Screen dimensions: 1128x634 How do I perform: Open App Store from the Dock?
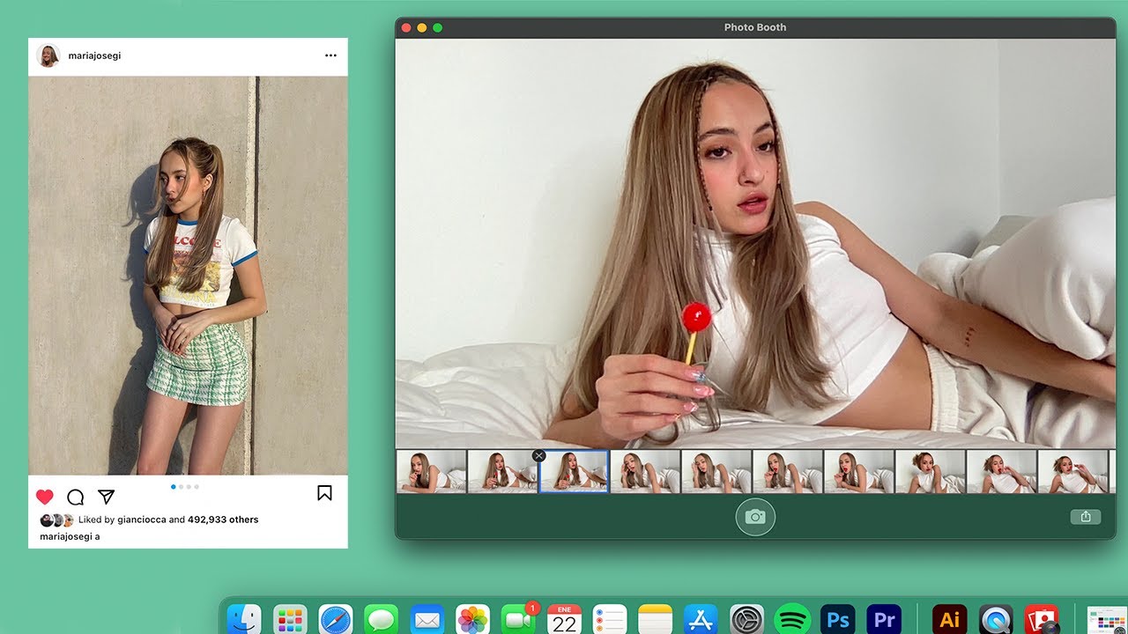(701, 619)
